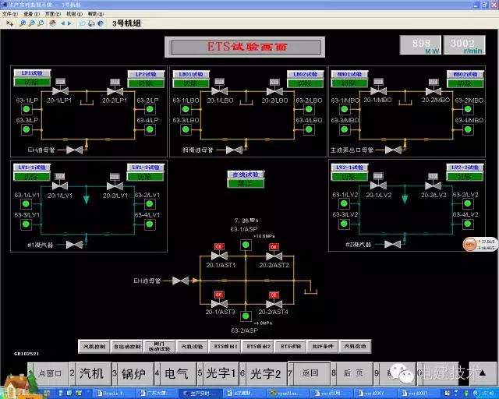Click the 20-1/AST1 valve icon

coord(219,258)
